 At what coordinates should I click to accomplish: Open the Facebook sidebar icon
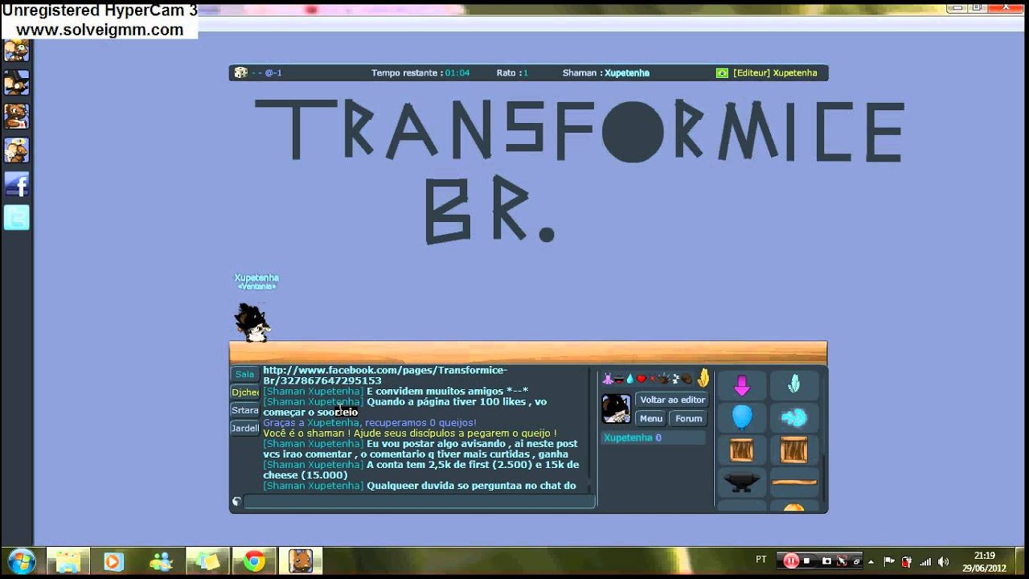coord(17,185)
